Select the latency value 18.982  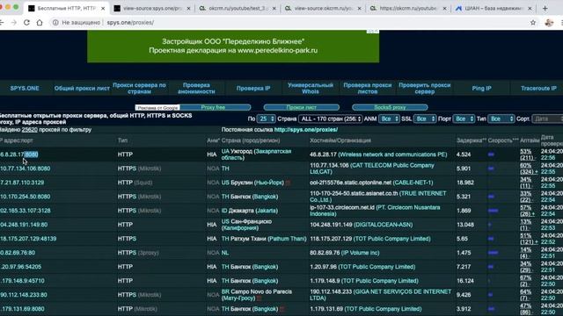click(x=465, y=183)
